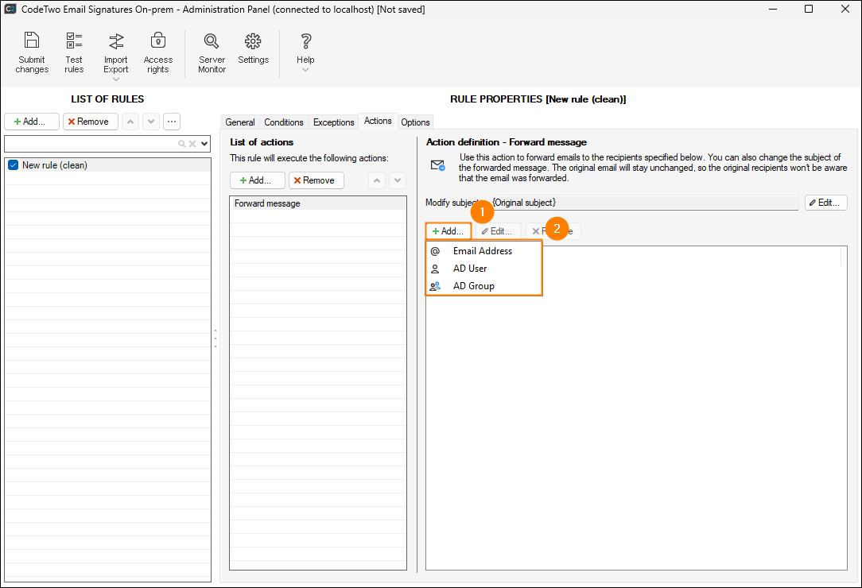This screenshot has width=862, height=588.
Task: Move selected rule down in rules list
Action: pyautogui.click(x=151, y=122)
